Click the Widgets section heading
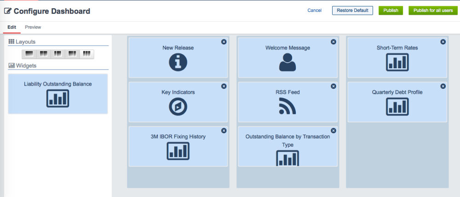The width and height of the screenshot is (460, 197). click(26, 66)
